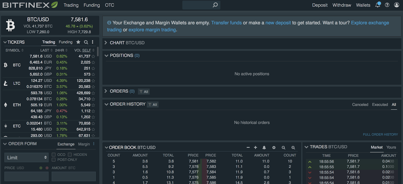Screen dimensions: 403x184
Task: Collapse the ORDER BOOK panel
Action: (107, 148)
